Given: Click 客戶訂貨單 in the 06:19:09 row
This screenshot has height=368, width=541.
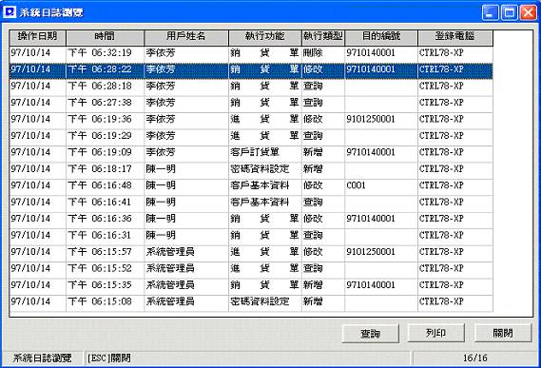Looking at the screenshot, I should pyautogui.click(x=255, y=152).
